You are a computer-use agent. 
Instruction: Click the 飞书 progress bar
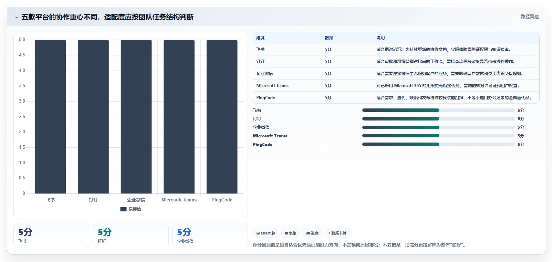(438, 110)
